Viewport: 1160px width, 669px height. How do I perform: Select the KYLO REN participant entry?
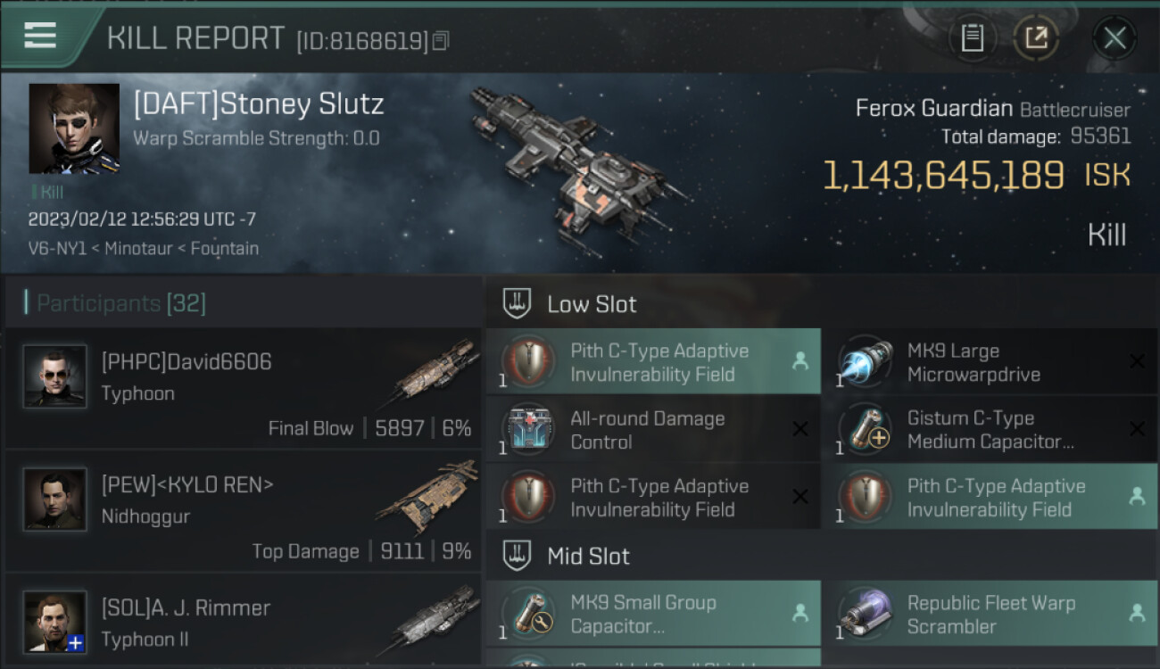point(244,511)
